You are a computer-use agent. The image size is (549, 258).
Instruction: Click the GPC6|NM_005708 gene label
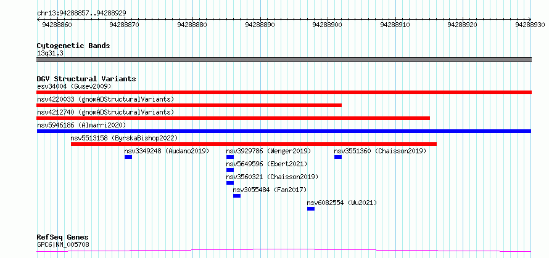63,244
